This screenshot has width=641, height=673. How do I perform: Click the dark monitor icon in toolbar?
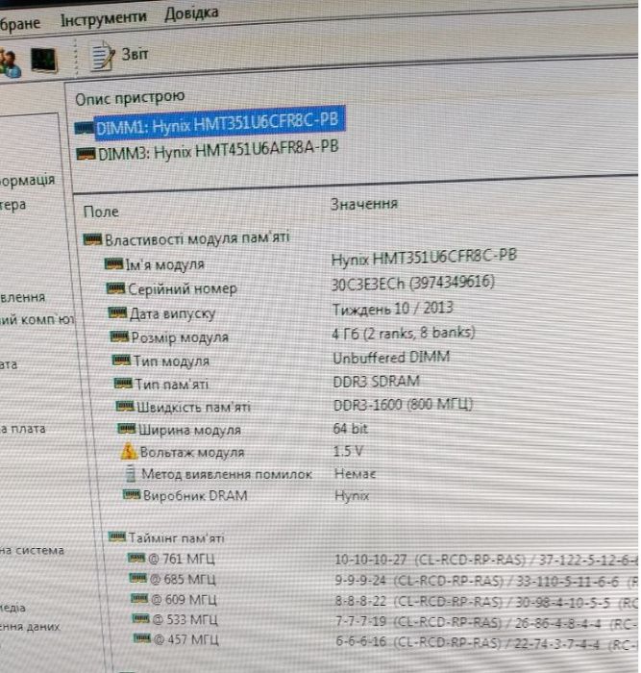tap(43, 60)
